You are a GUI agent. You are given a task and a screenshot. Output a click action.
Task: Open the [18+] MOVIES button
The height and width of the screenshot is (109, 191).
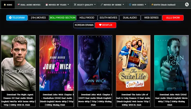pyautogui.click(x=38, y=18)
